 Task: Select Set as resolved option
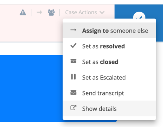point(109,46)
